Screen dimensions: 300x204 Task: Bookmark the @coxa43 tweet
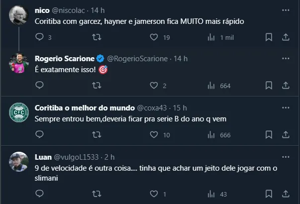pyautogui.click(x=269, y=135)
